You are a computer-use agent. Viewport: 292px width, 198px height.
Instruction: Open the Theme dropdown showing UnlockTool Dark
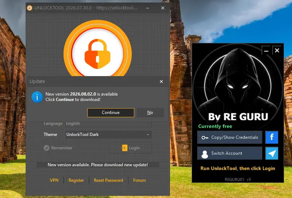tap(108, 135)
